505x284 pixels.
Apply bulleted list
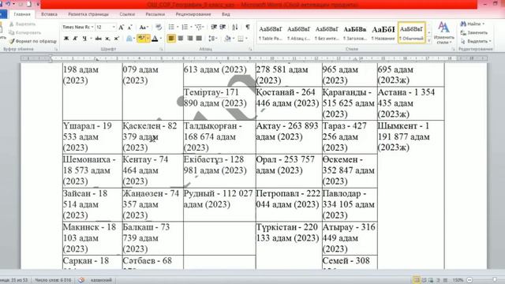tap(171, 27)
